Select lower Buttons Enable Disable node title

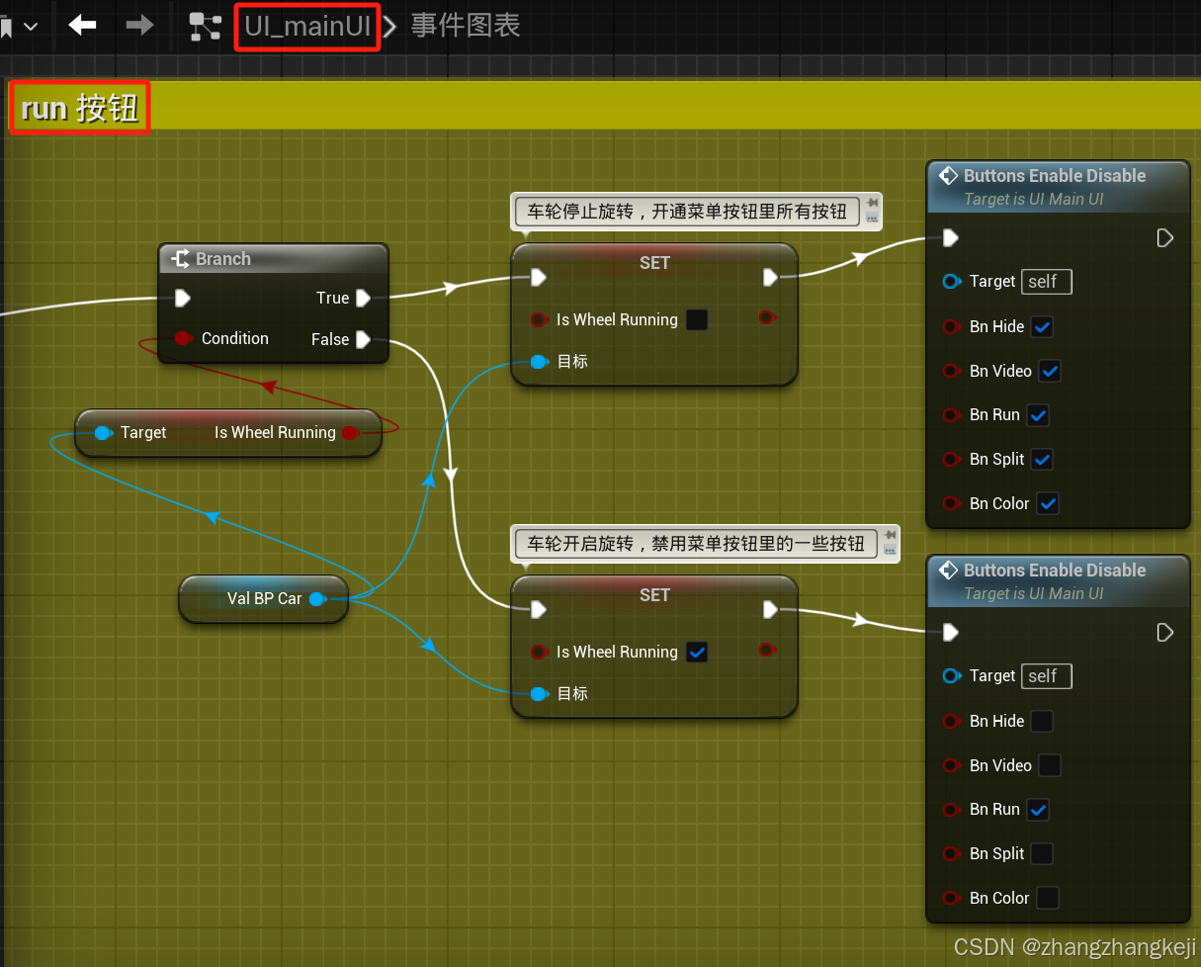coord(1055,571)
